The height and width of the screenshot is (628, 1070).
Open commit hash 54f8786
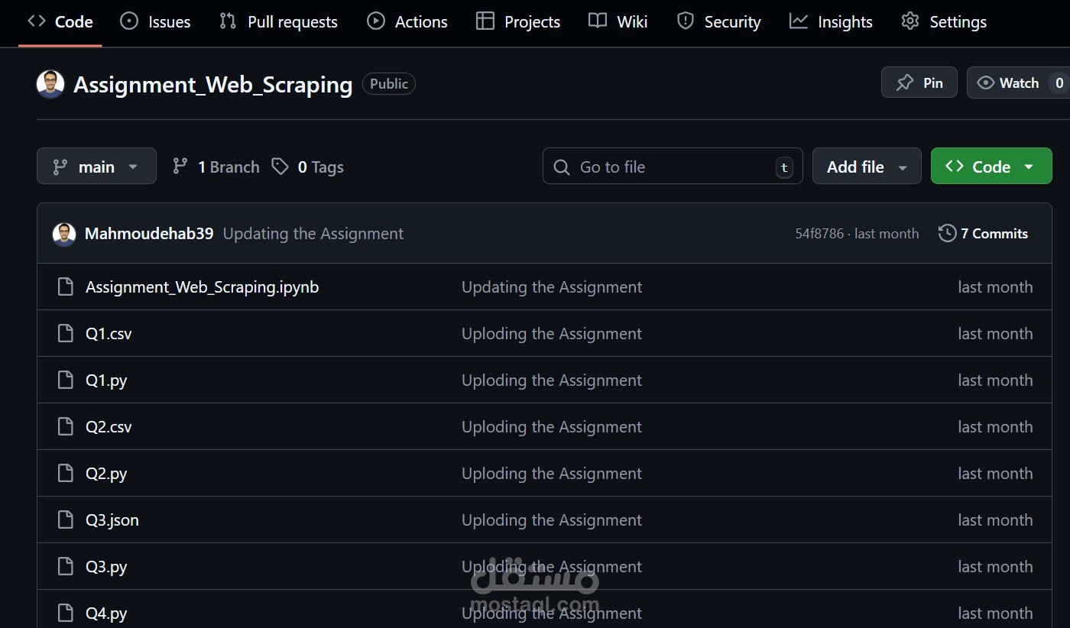[819, 234]
